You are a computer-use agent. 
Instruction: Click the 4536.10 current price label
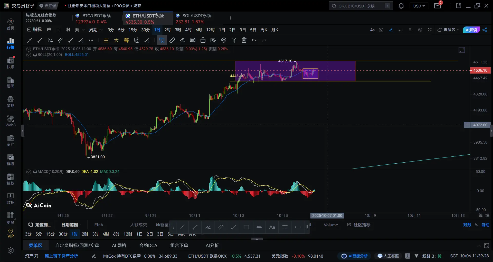click(x=480, y=70)
